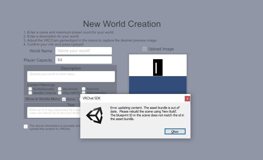Enable Blood/Gore content warning
The height and width of the screenshot is (160, 263).
pyautogui.click(x=60, y=89)
